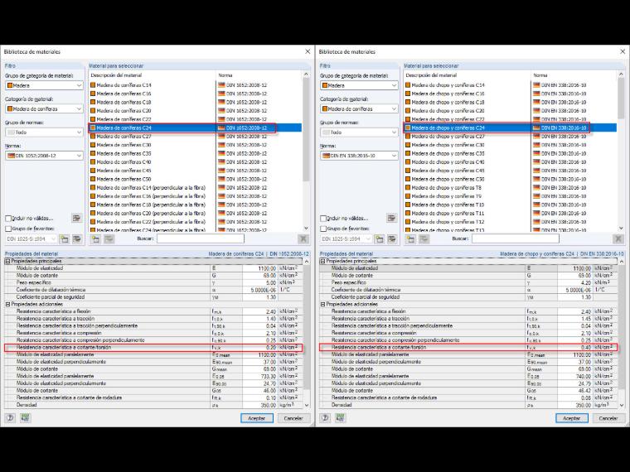630x472 pixels.
Task: Click the clear search icon in left dialog
Action: [303, 239]
